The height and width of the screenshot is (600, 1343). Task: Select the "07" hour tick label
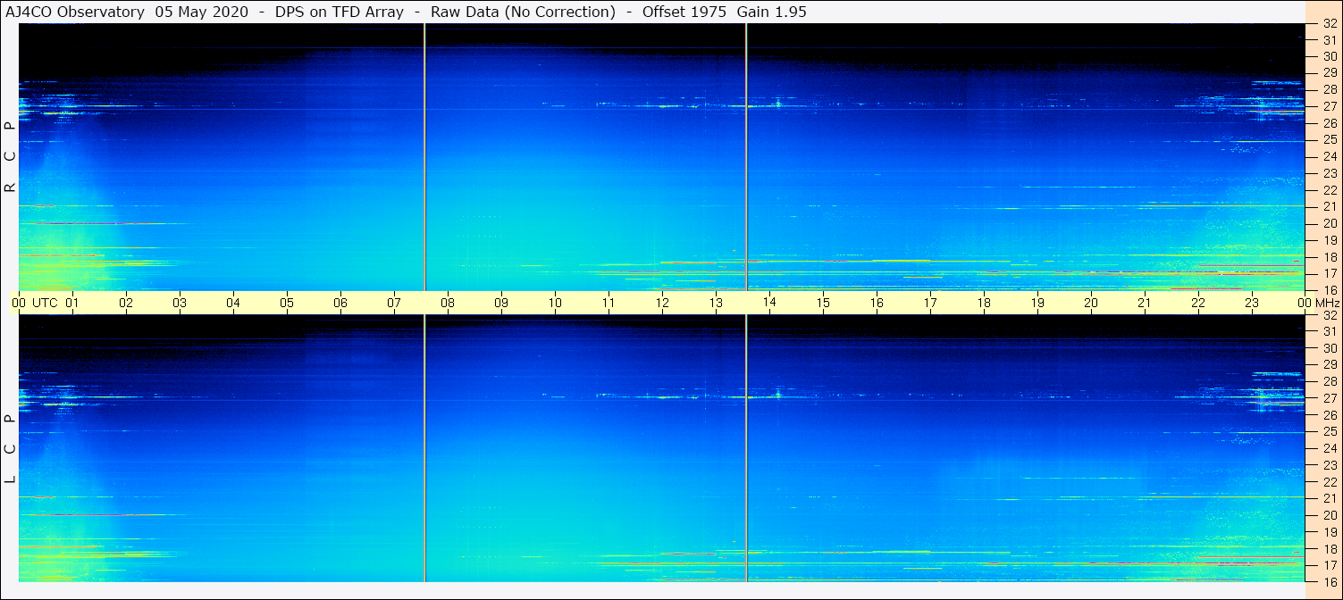pyautogui.click(x=394, y=303)
